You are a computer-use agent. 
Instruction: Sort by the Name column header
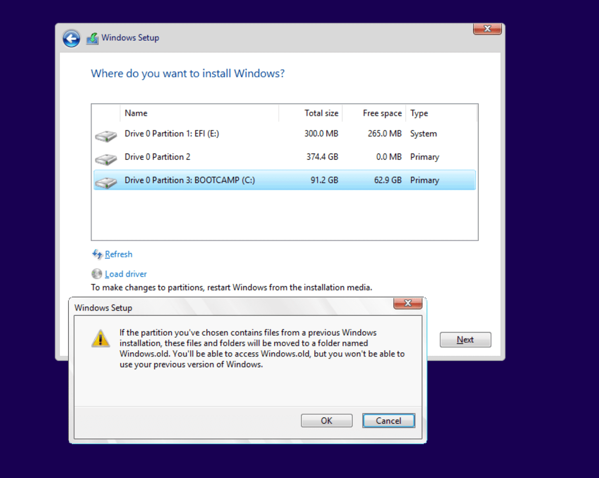pos(136,113)
